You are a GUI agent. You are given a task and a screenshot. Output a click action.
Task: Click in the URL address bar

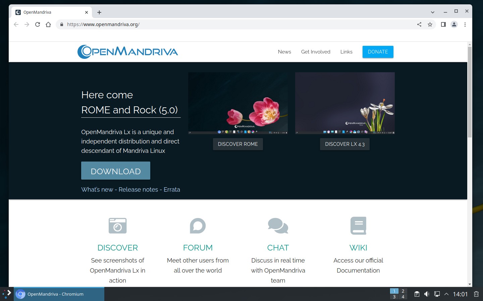tap(235, 24)
